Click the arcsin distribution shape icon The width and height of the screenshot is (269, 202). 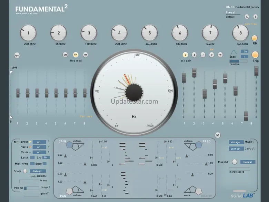pyautogui.click(x=193, y=190)
